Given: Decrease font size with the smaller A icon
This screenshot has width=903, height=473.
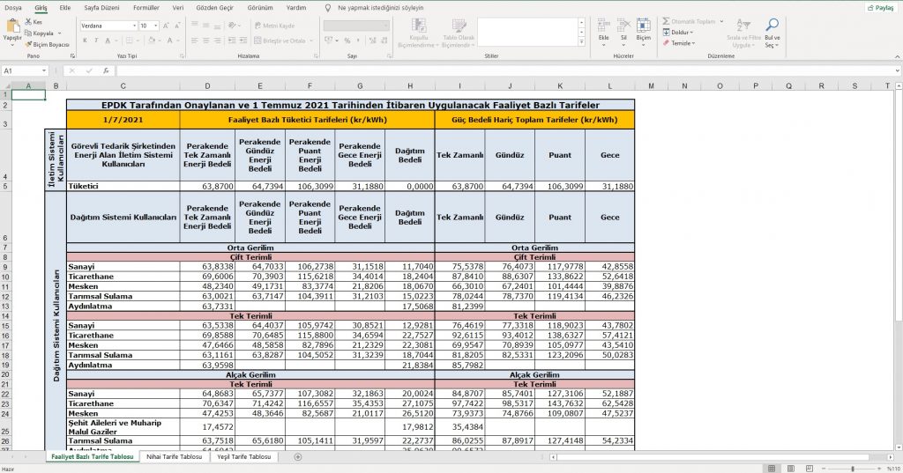Looking at the screenshot, I should [x=178, y=26].
